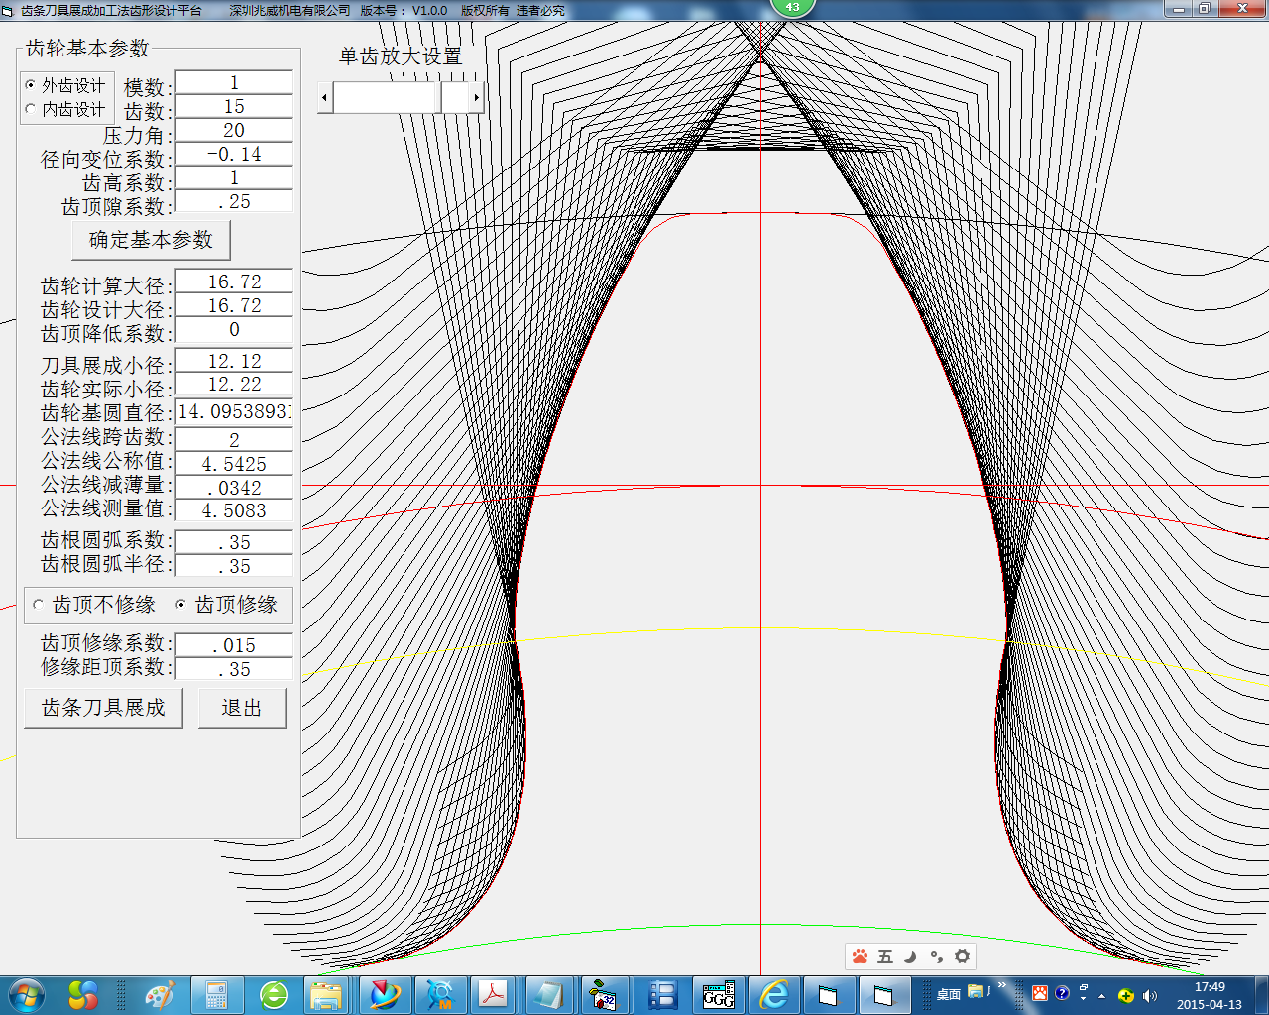The width and height of the screenshot is (1269, 1015).
Task: Click the 齿轮计算大径 field
Action: 234,282
